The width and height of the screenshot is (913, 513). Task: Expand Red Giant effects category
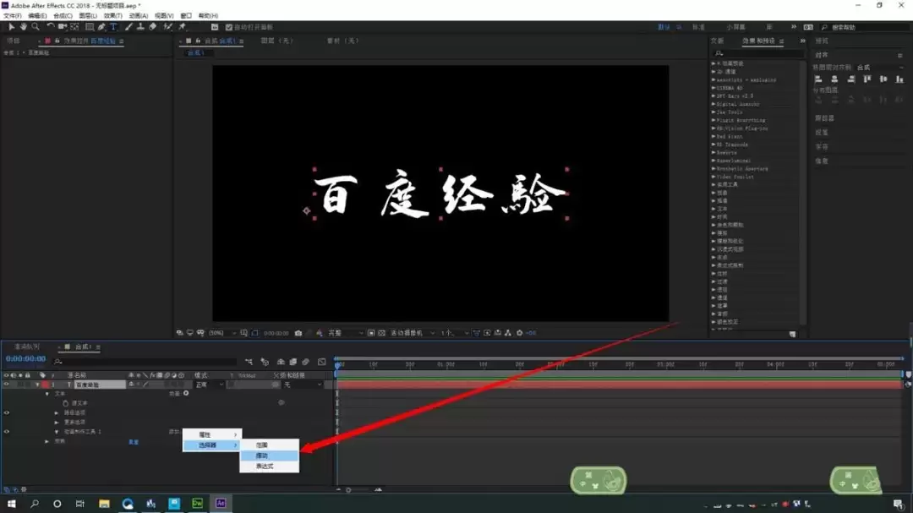coord(713,136)
